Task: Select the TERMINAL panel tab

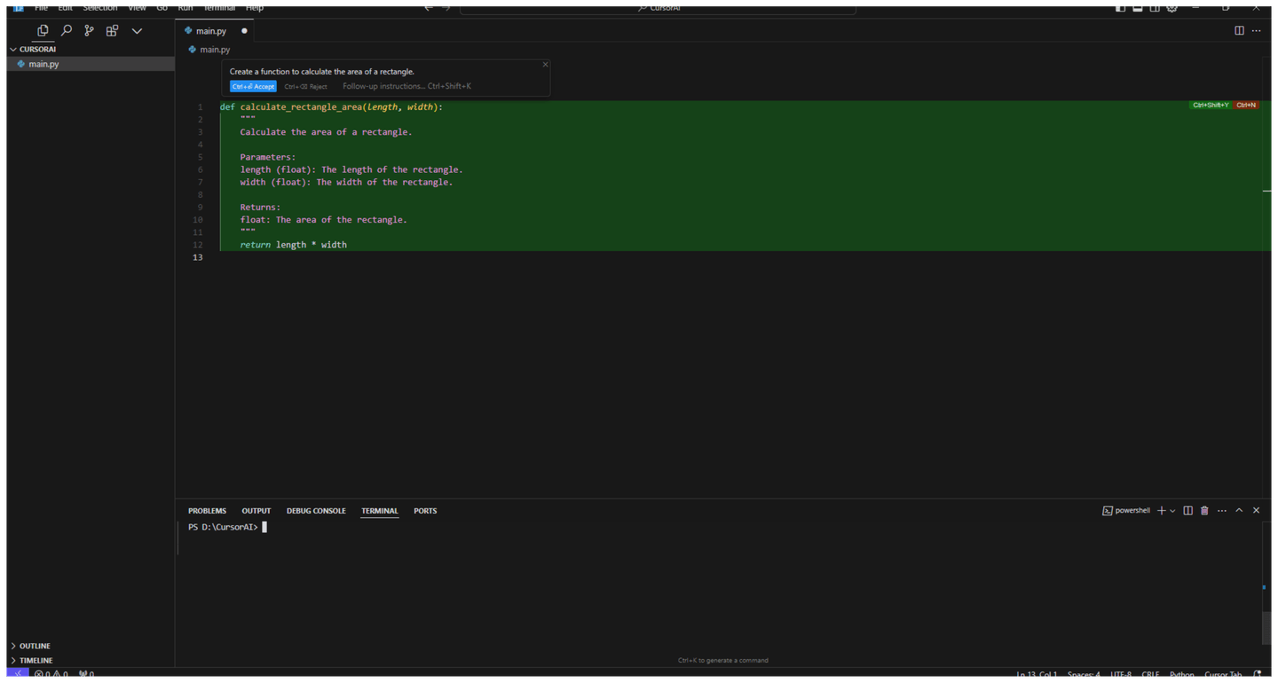Action: coord(380,511)
